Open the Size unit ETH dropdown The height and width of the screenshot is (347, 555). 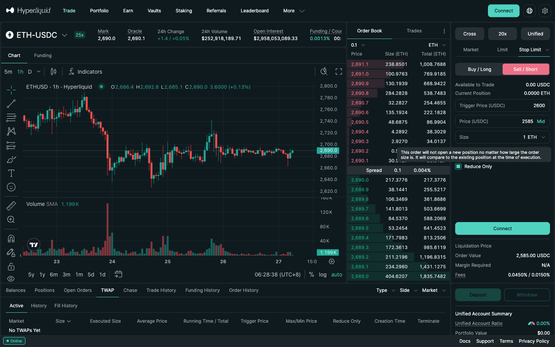pyautogui.click(x=536, y=137)
